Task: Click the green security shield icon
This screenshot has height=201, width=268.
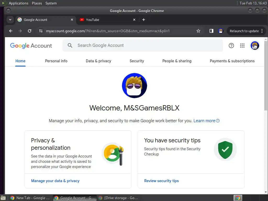Action: click(x=225, y=149)
